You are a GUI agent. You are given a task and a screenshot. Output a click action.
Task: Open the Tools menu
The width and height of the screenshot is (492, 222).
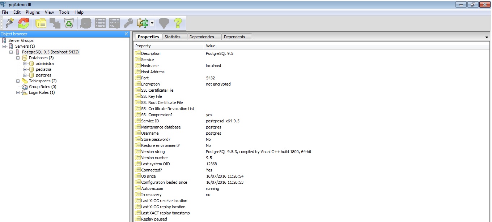coord(64,12)
